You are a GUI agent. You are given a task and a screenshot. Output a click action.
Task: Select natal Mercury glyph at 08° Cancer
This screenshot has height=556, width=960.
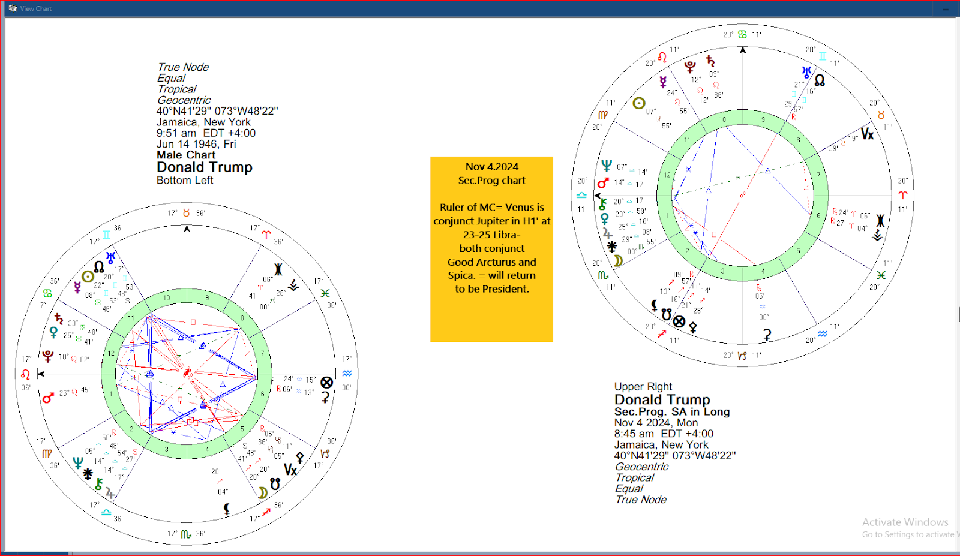point(77,287)
